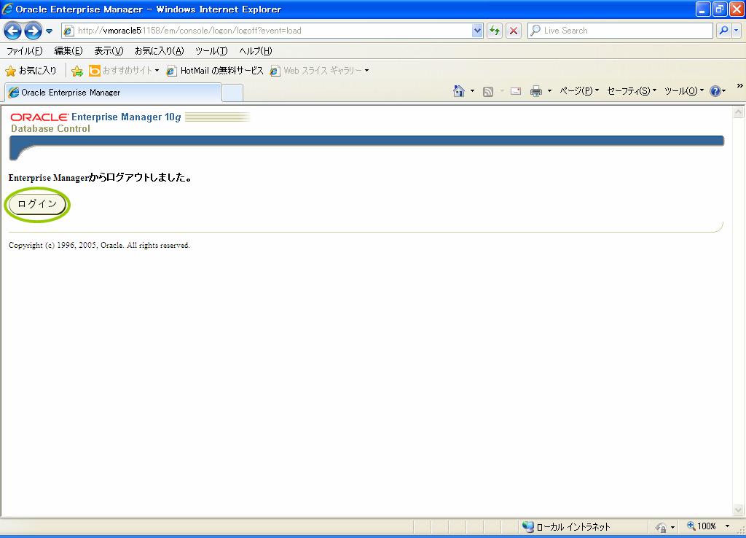Image resolution: width=746 pixels, height=538 pixels.
Task: Go back with the browser Back arrow
Action: point(13,31)
